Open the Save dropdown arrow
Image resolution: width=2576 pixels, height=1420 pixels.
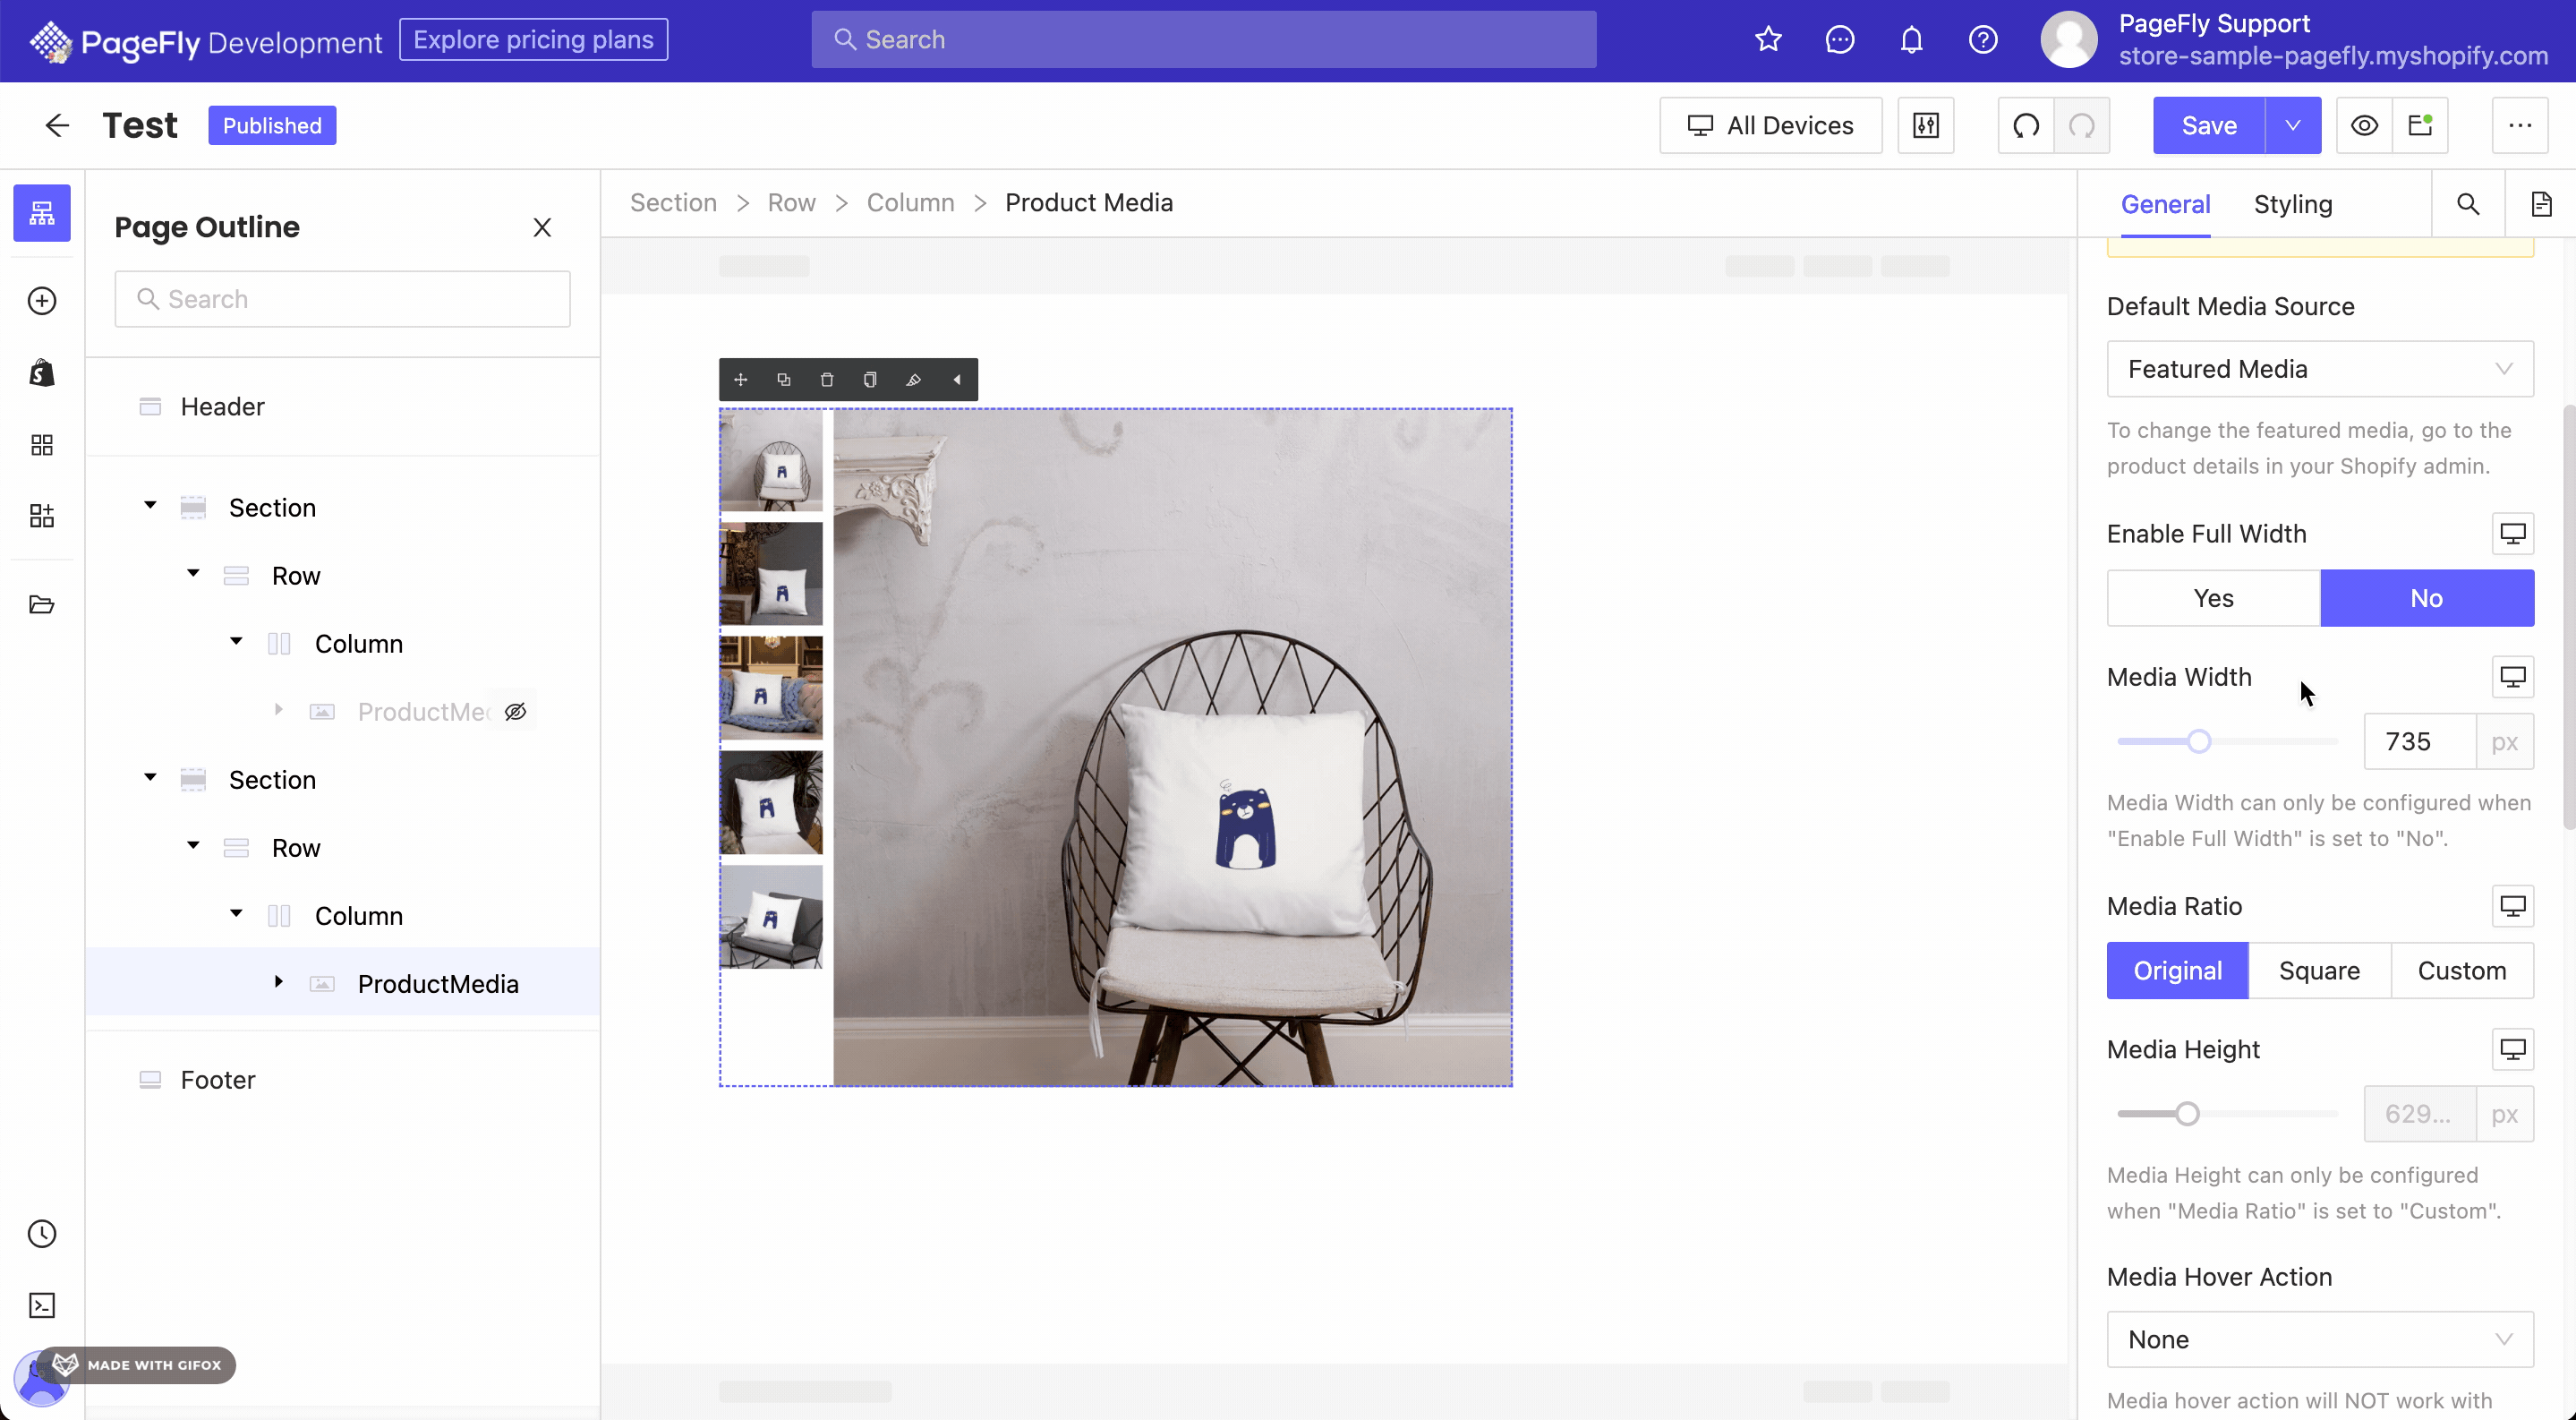tap(2293, 125)
